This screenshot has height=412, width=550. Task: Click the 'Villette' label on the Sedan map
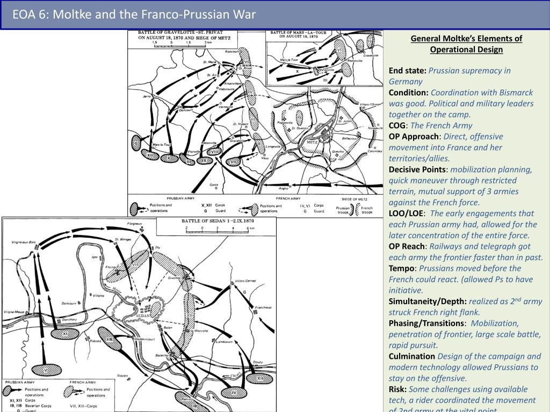[x=99, y=296]
